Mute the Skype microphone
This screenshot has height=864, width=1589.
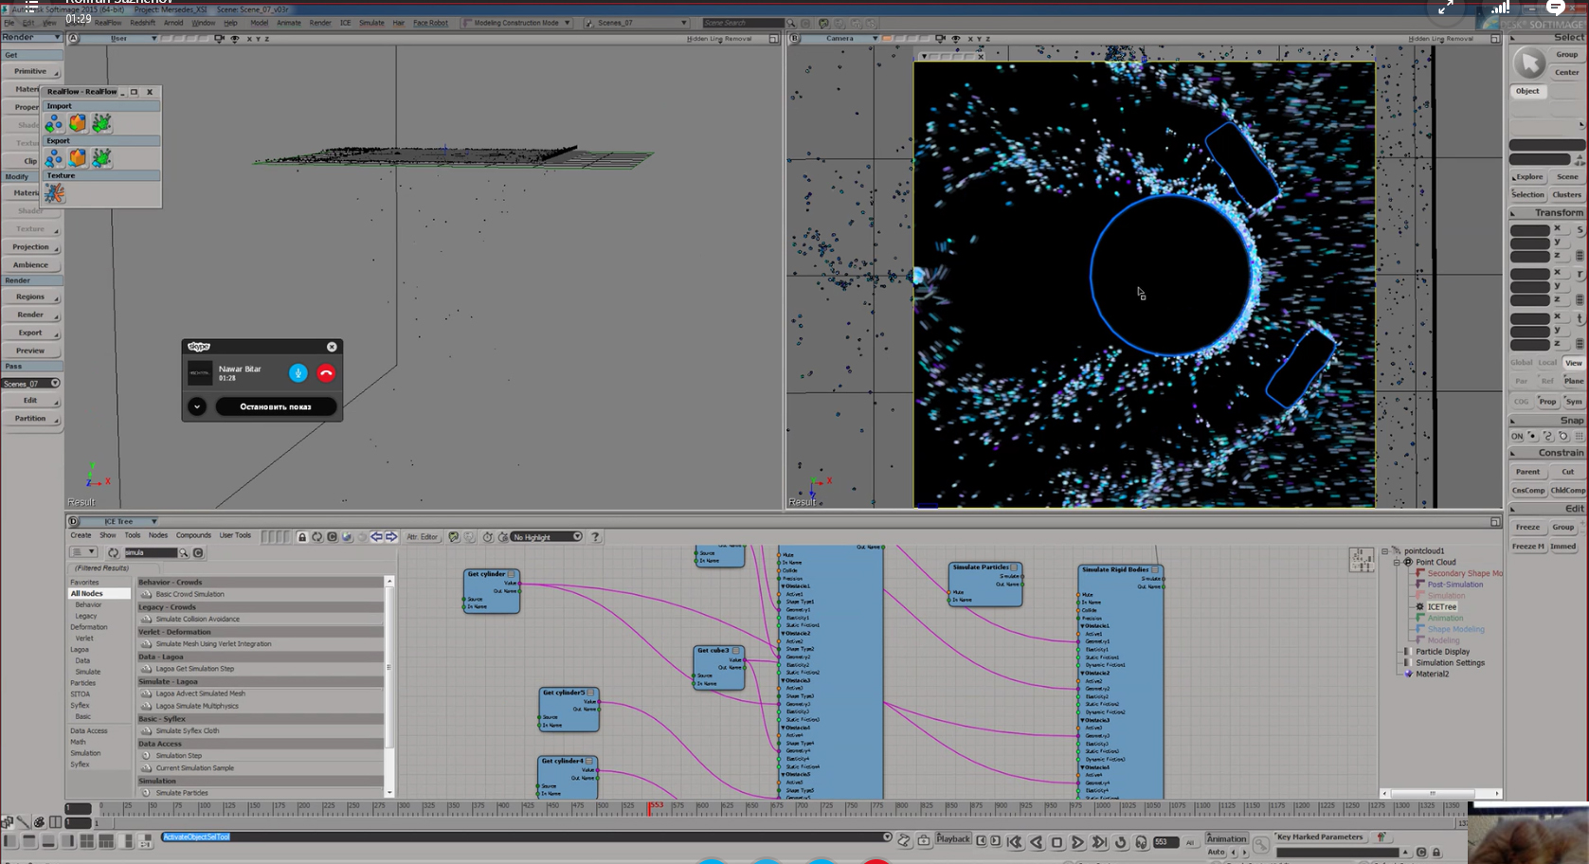[x=298, y=373]
